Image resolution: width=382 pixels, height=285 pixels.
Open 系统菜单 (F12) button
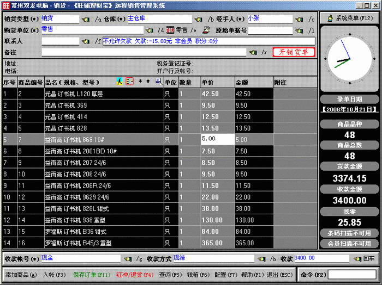350,18
